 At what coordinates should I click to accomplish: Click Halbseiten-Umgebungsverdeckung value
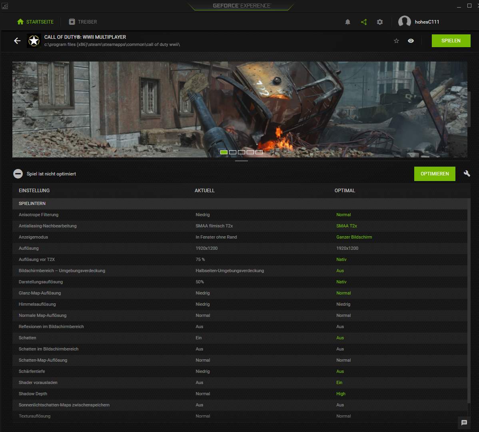pyautogui.click(x=230, y=271)
